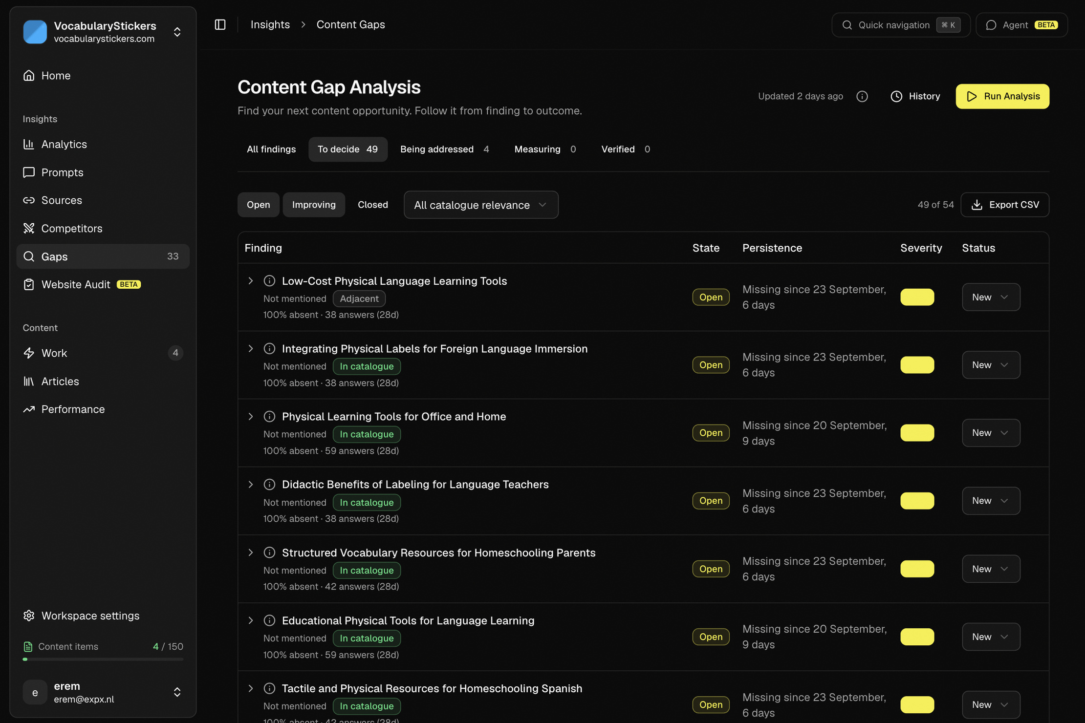
Task: Expand the Low-Cost Physical Language Learning Tools row
Action: (x=251, y=280)
